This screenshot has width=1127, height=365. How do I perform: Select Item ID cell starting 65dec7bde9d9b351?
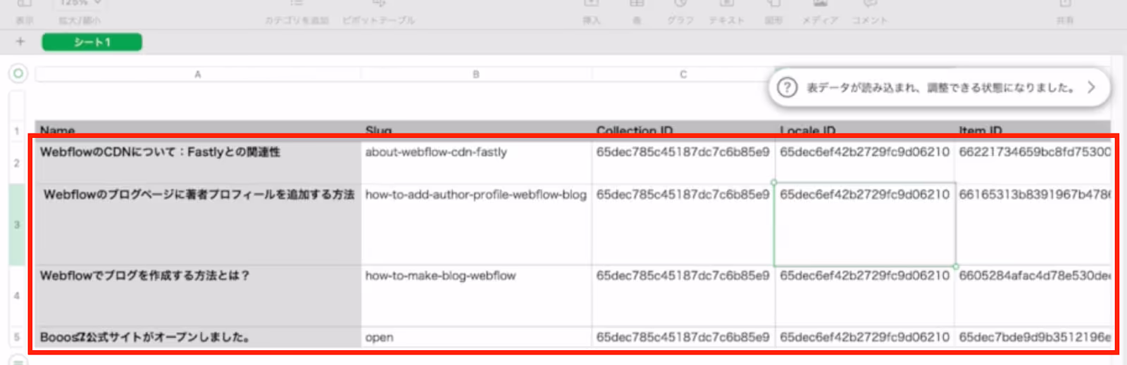[x=1033, y=338]
